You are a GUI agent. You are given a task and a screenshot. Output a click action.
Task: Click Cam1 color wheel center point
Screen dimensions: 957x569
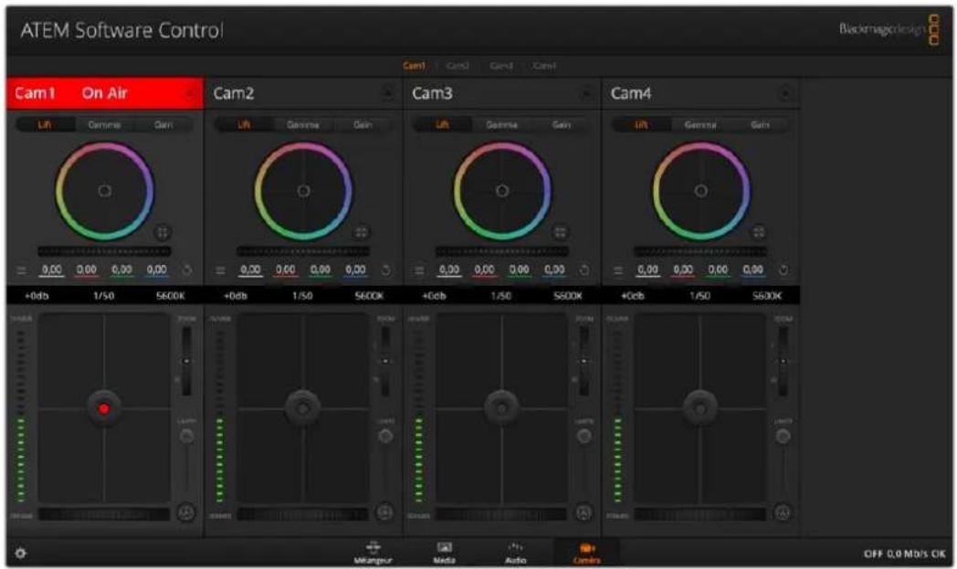pyautogui.click(x=104, y=191)
